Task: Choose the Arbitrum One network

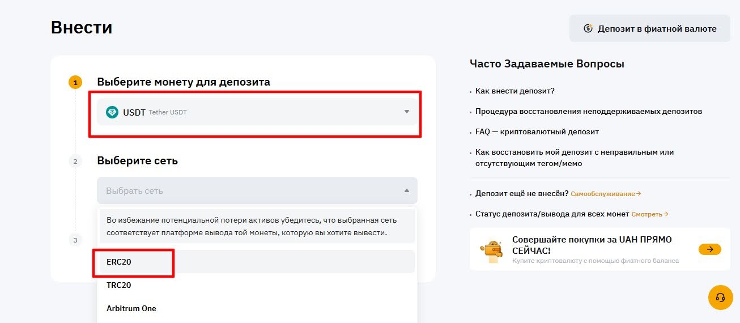Action: coord(257,308)
